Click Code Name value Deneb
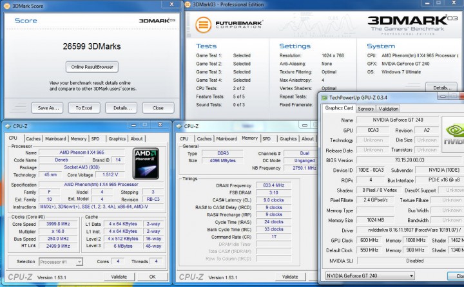Image resolution: width=464 pixels, height=287 pixels. (x=61, y=160)
